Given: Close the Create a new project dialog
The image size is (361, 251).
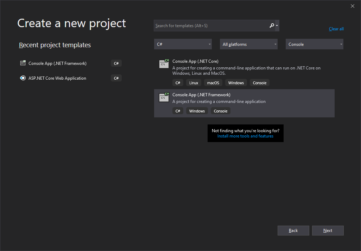Looking at the screenshot, I should (x=353, y=6).
